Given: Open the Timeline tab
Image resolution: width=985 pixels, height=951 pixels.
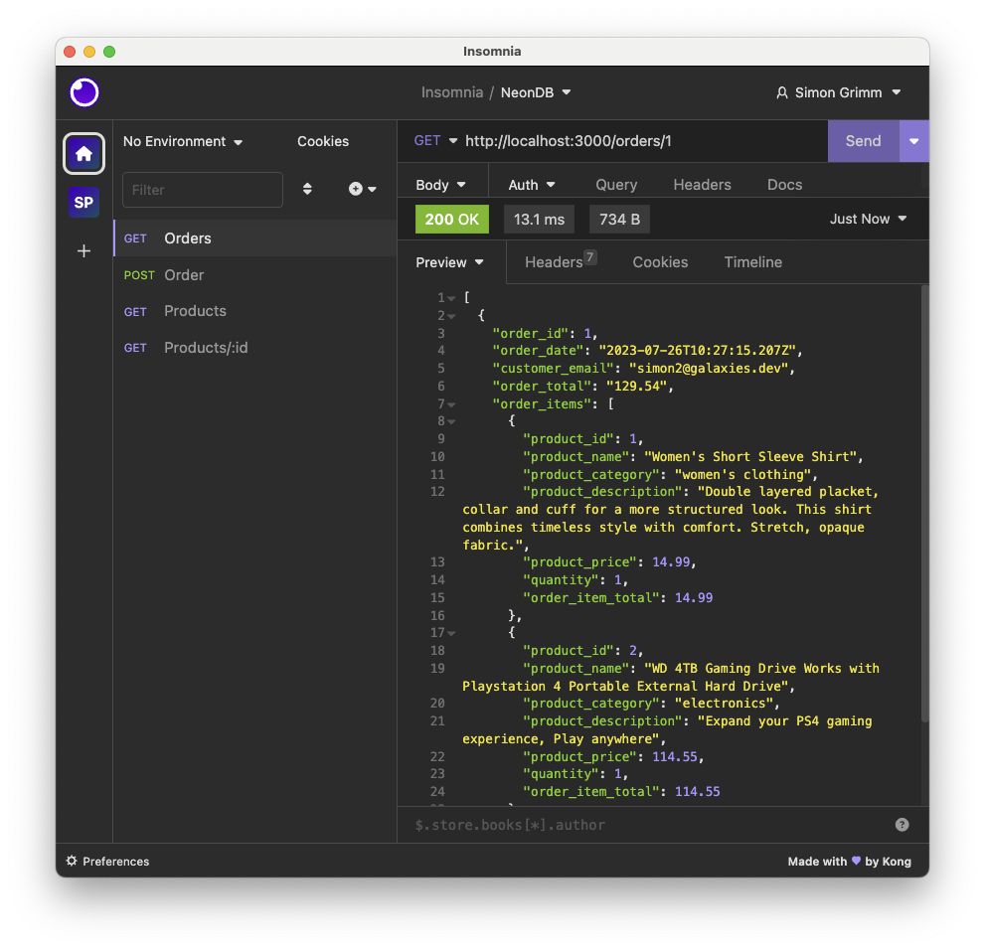Looking at the screenshot, I should (x=752, y=262).
